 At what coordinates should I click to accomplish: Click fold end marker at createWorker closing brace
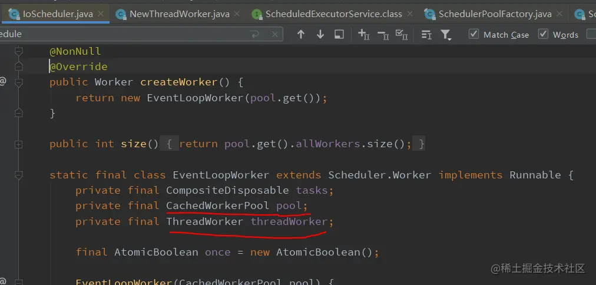[18, 113]
